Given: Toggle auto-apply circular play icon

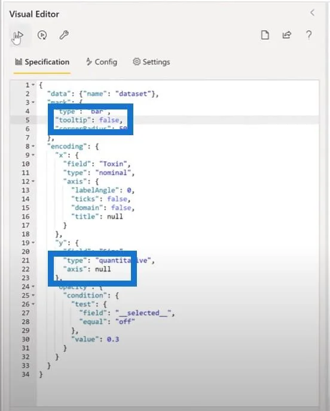Looking at the screenshot, I should coord(42,35).
